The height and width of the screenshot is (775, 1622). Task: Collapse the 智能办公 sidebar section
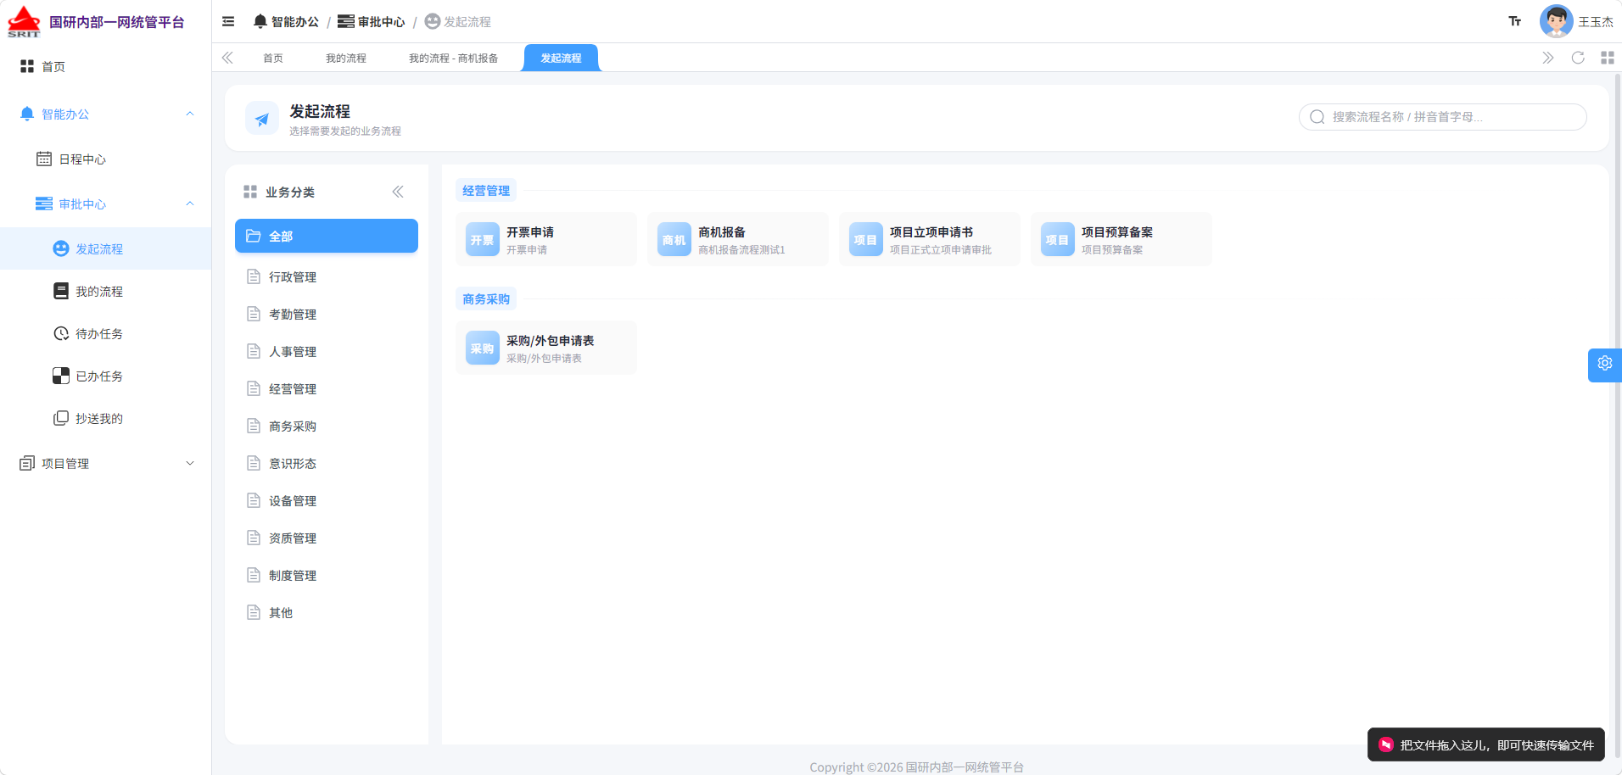click(190, 114)
